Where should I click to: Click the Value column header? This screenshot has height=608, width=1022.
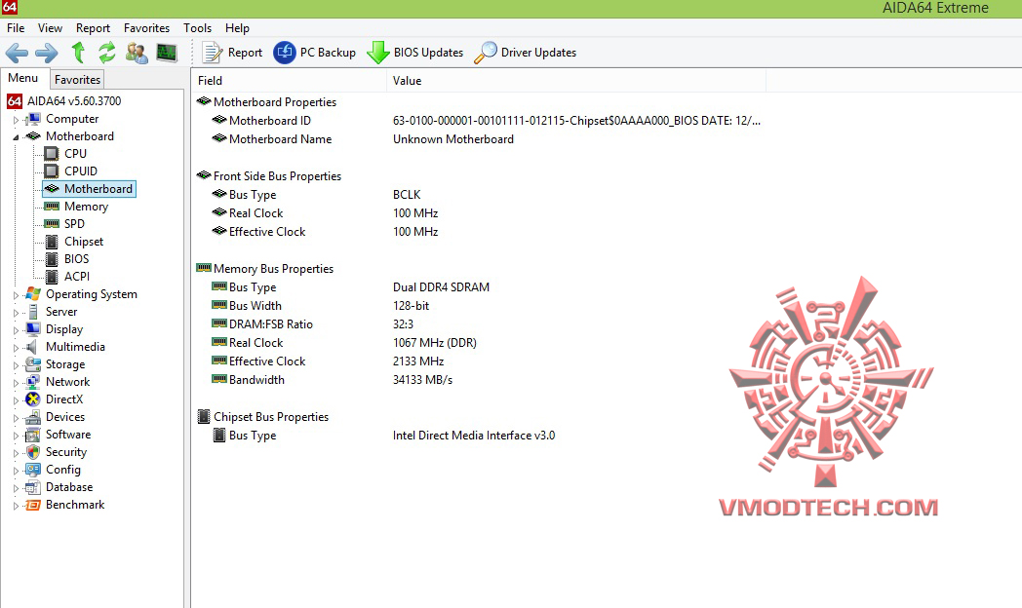pos(576,81)
